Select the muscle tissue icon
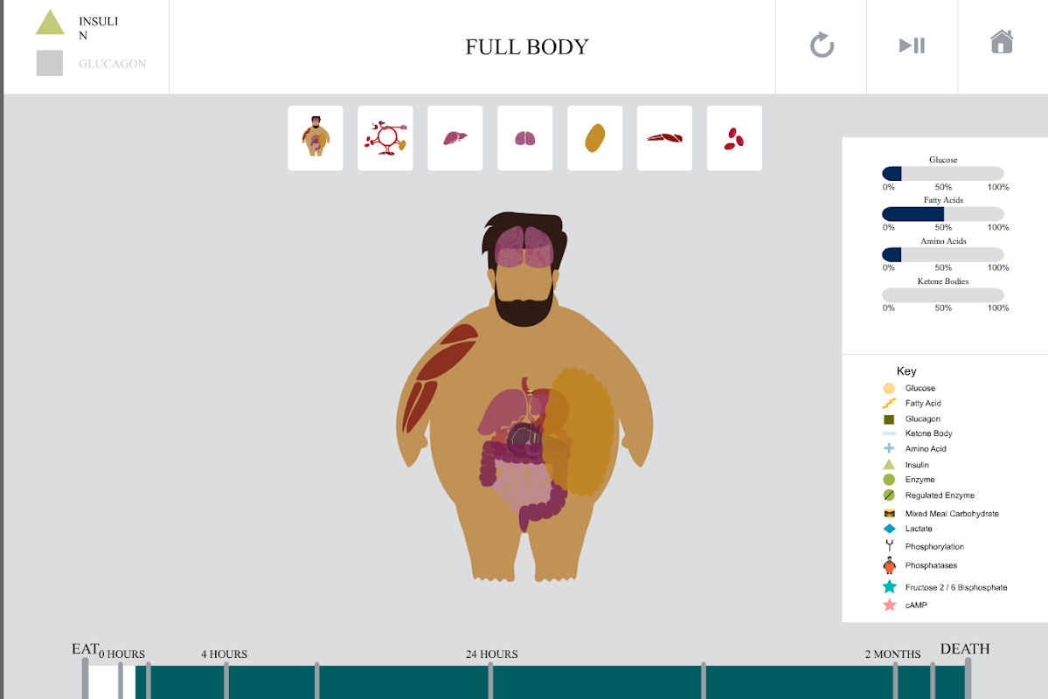1048x699 pixels. click(x=665, y=138)
